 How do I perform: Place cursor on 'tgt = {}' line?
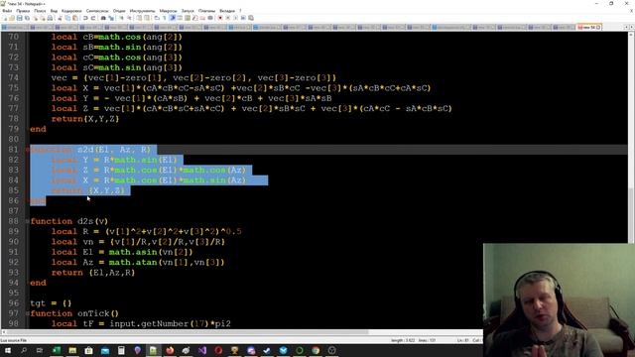pos(51,303)
